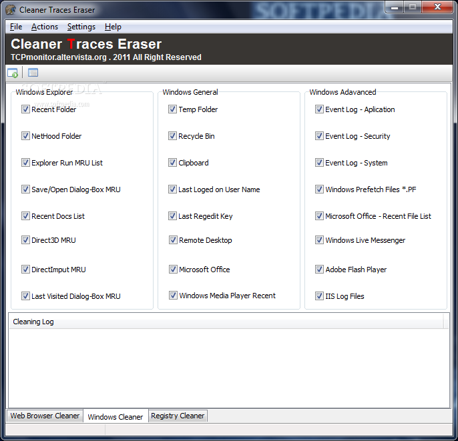458x441 pixels.
Task: Open the Settings menu
Action: tap(81, 27)
